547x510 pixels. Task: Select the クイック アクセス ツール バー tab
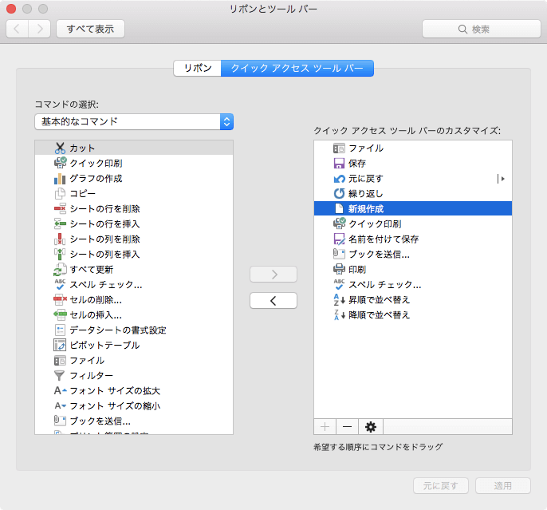coord(297,68)
